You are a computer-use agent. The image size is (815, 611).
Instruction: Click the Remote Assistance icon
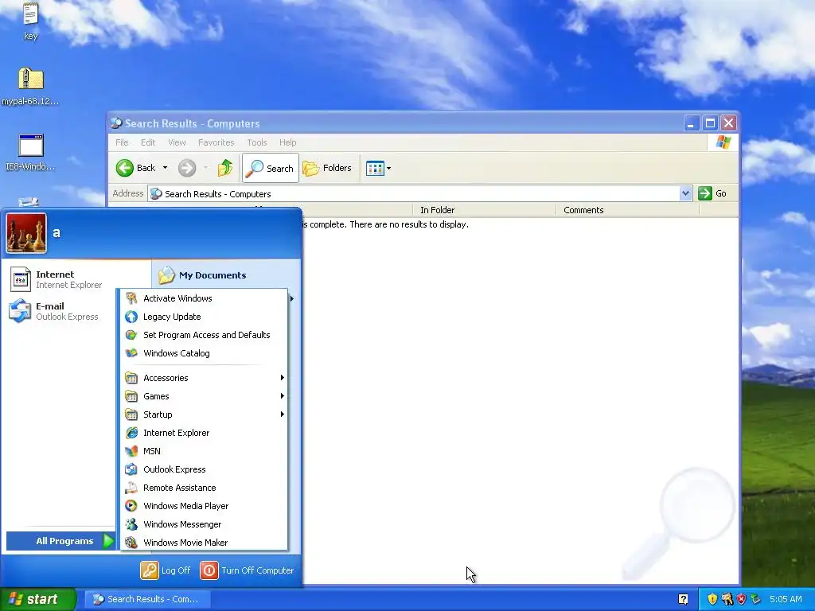click(x=131, y=488)
